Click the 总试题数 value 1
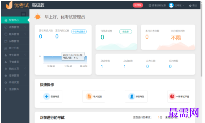This screenshot has height=123, width=205. pyautogui.click(x=125, y=66)
